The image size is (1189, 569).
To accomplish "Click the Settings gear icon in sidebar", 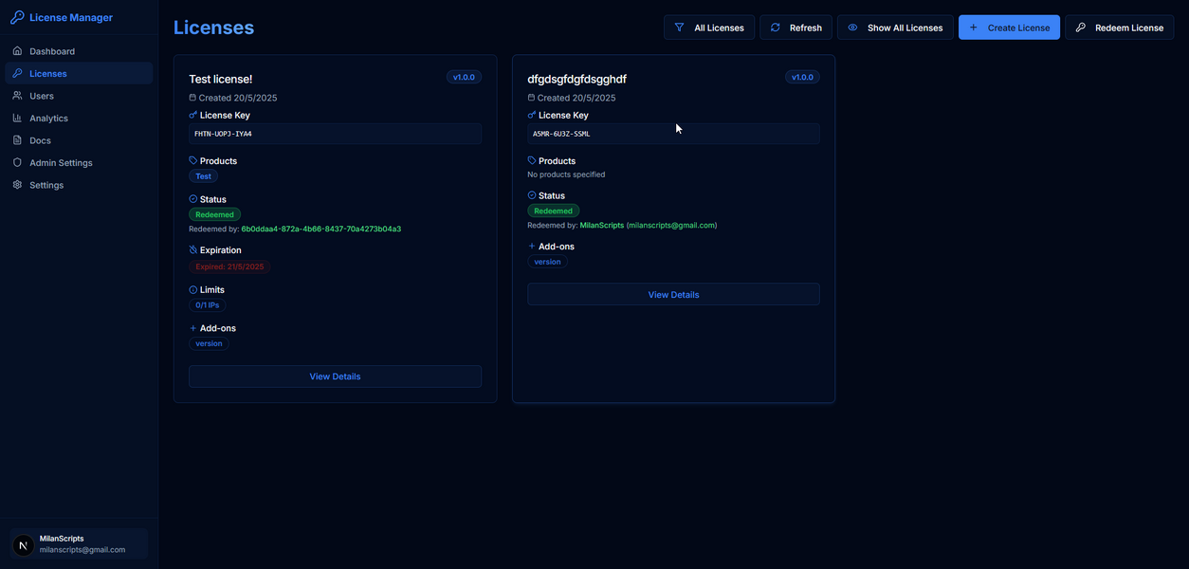I will click(x=17, y=185).
